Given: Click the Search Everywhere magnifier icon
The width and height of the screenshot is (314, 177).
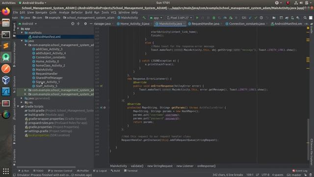Looking at the screenshot, I should (x=305, y=18).
